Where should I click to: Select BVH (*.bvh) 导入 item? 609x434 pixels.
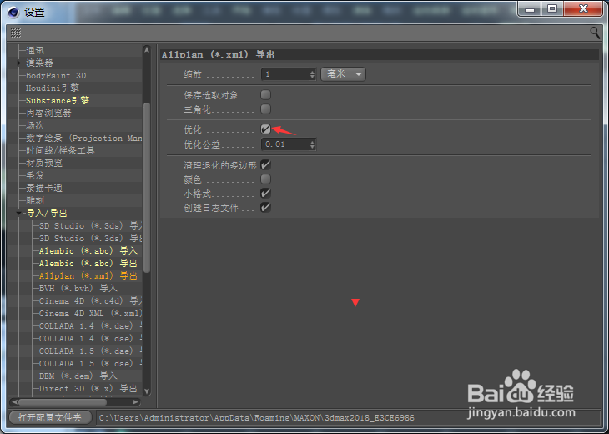(78, 288)
